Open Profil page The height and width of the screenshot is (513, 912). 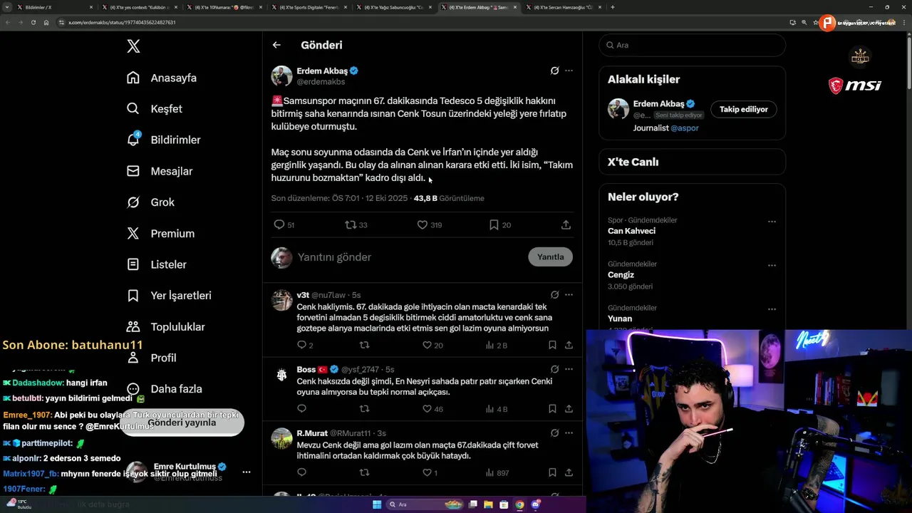pos(151,358)
